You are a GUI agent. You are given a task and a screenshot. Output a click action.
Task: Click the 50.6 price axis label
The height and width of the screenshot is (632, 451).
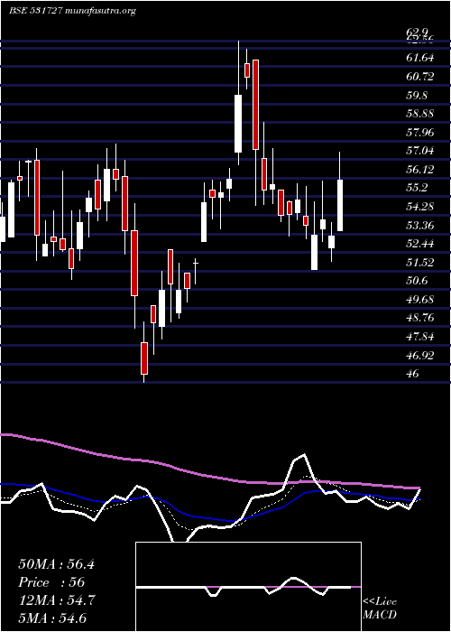click(x=417, y=282)
